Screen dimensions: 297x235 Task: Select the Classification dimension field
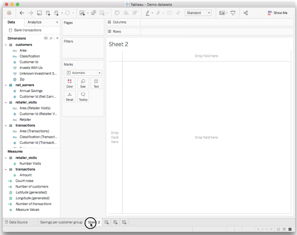pyautogui.click(x=30, y=56)
